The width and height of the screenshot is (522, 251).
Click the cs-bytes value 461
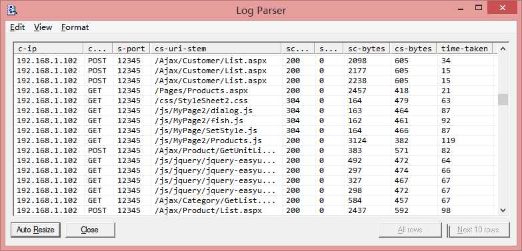pos(401,121)
